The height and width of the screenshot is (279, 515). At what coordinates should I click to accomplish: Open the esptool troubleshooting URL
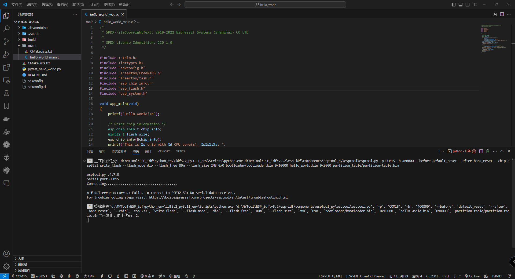coord(218,197)
